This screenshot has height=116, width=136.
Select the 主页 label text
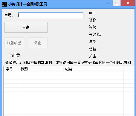(x=9, y=16)
